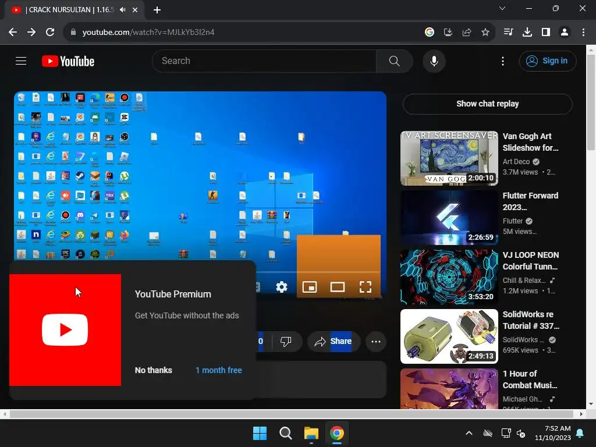Viewport: 596px width, 447px height.
Task: Share this page from address bar
Action: [x=466, y=33]
